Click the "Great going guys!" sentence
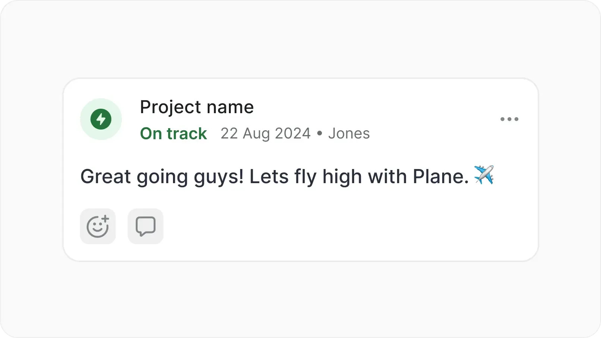The image size is (601, 338). (162, 176)
